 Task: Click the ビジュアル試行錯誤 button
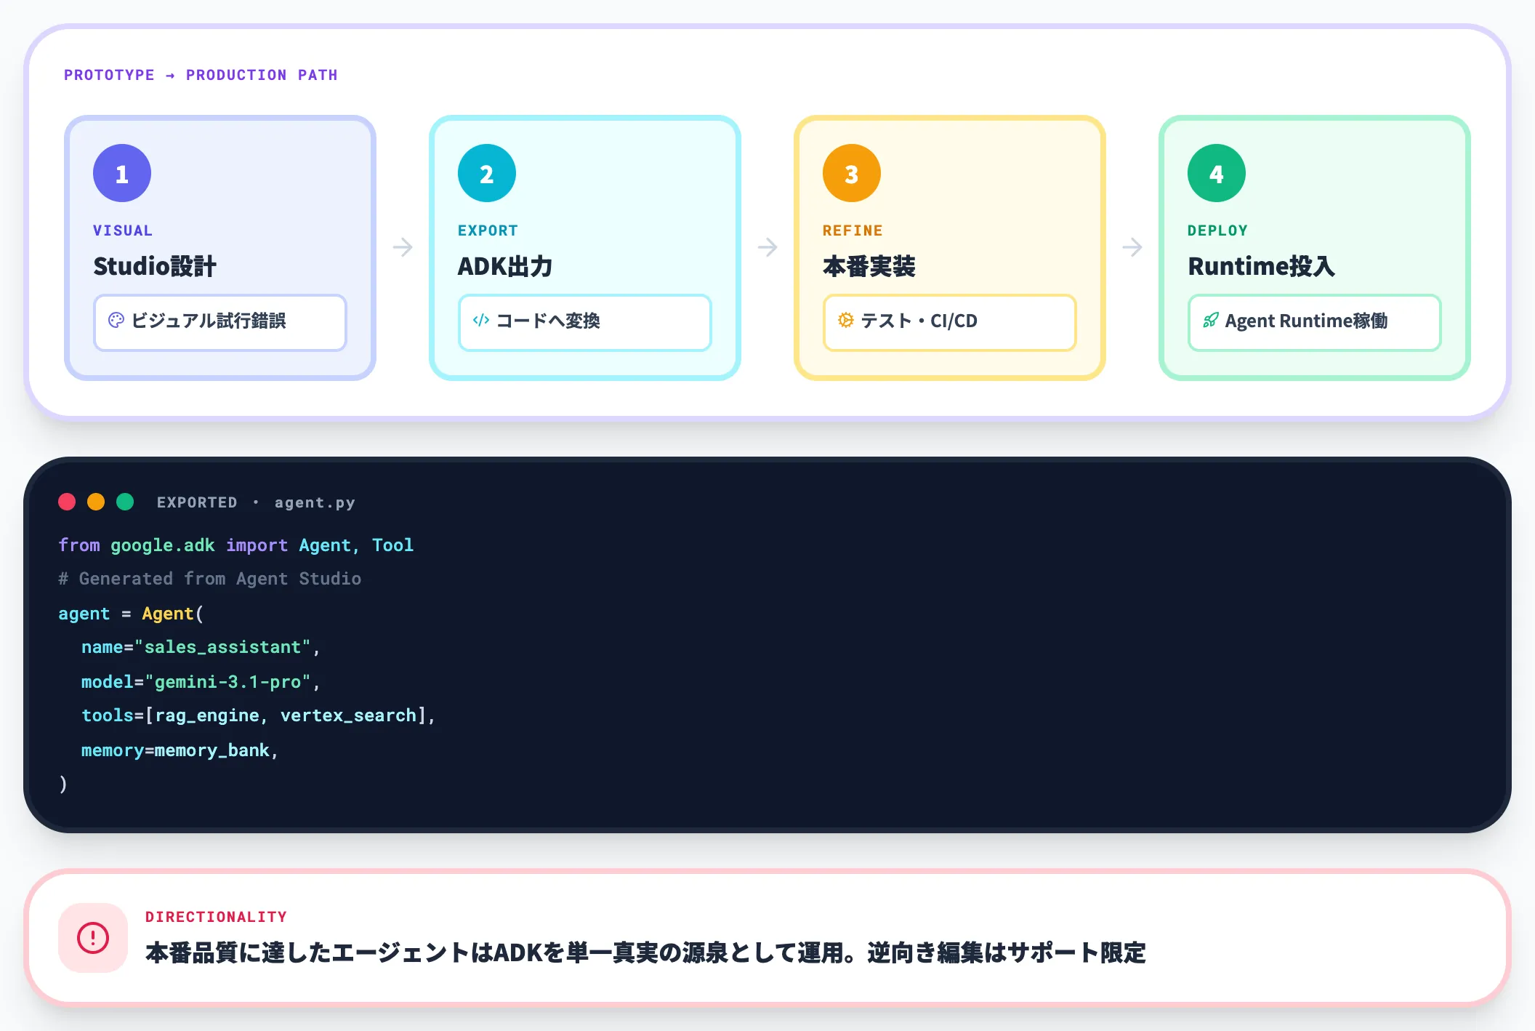[219, 322]
